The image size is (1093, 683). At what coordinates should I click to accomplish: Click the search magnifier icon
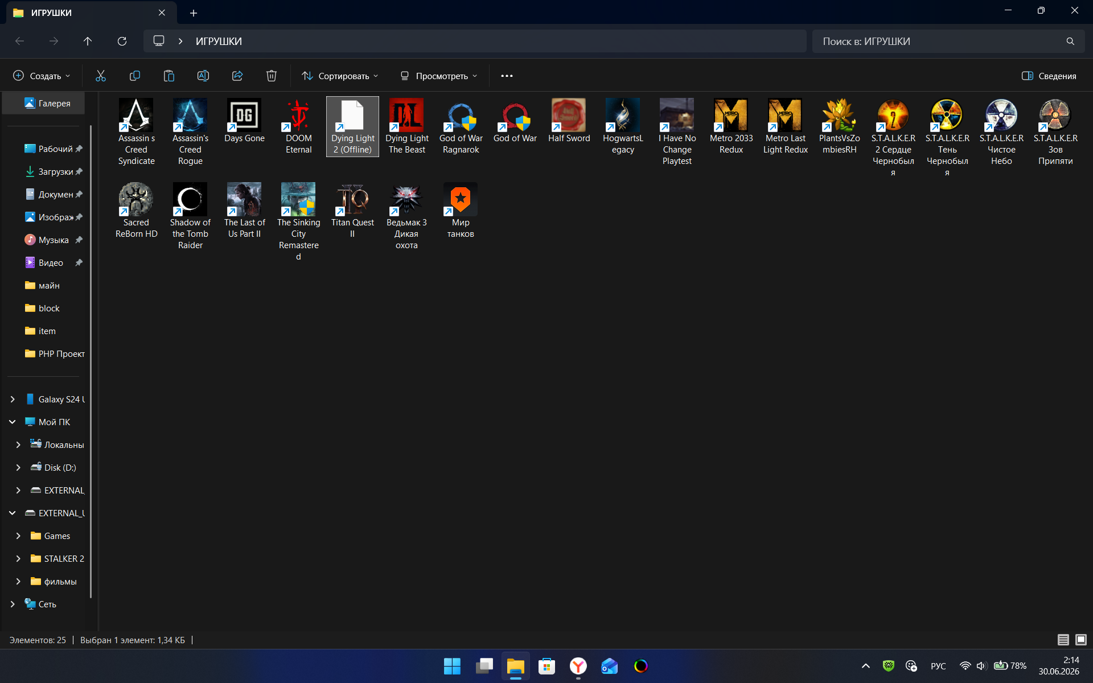1070,41
